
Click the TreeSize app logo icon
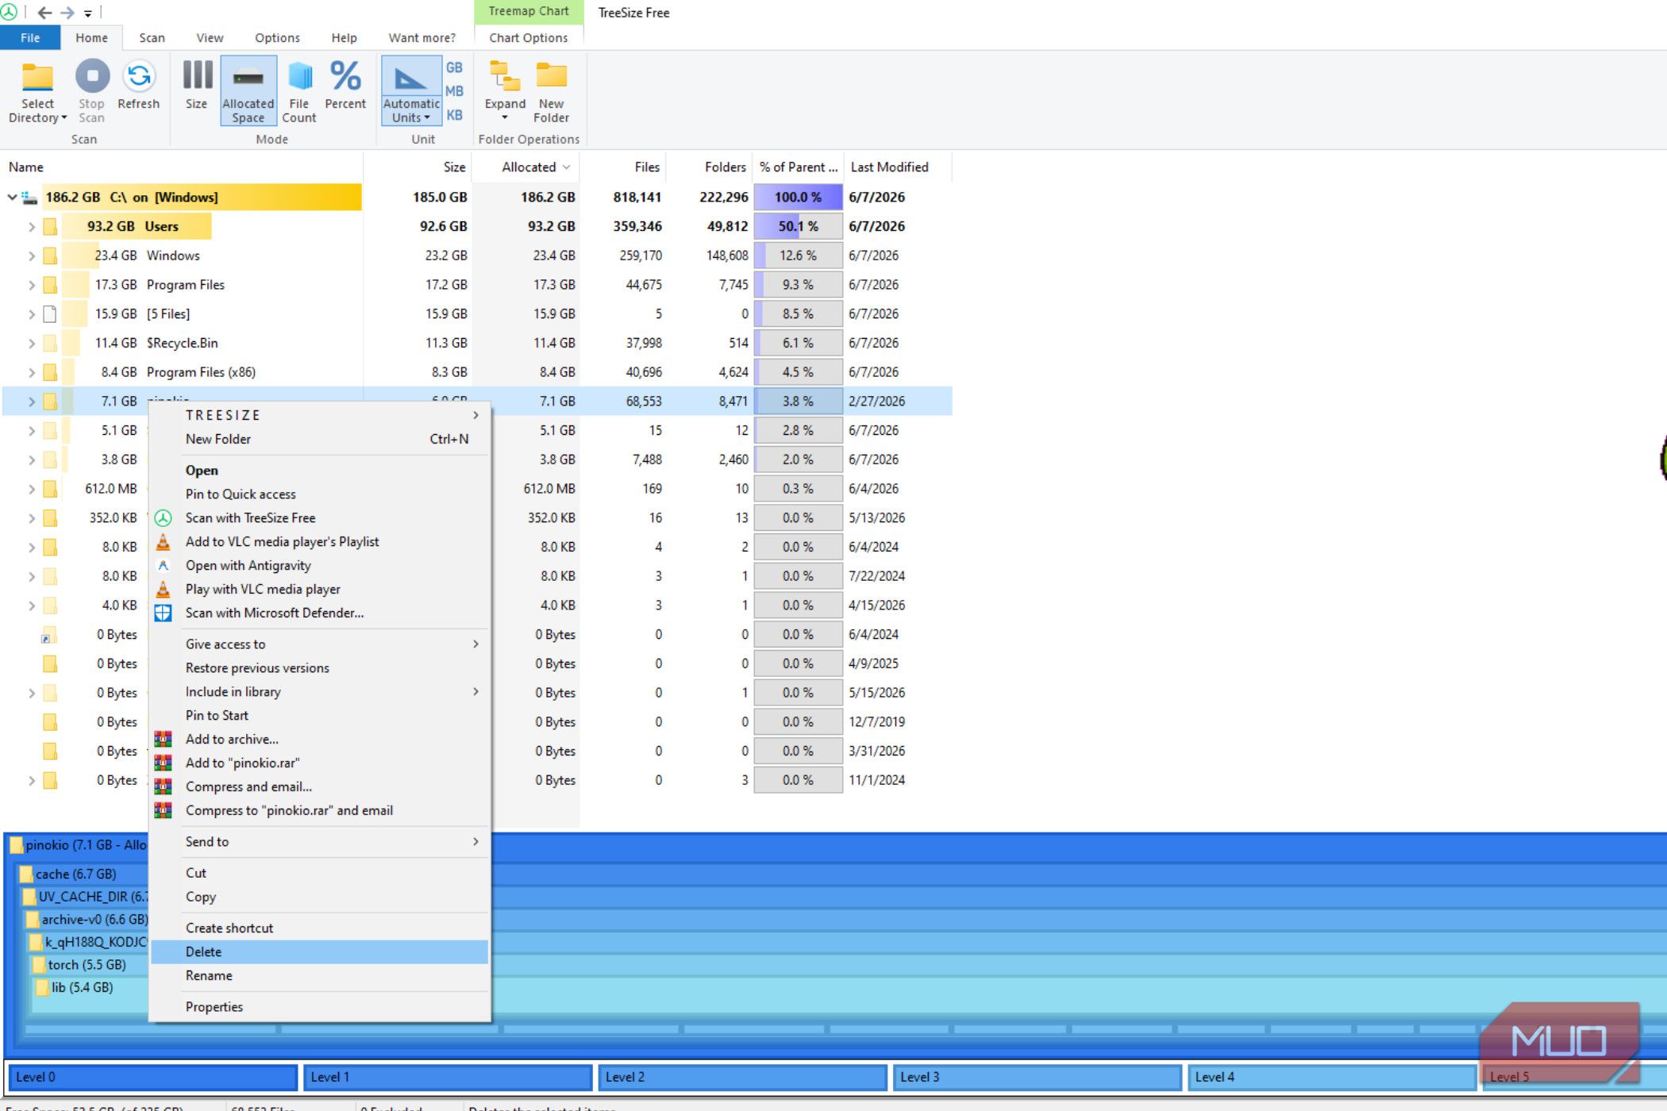tap(10, 12)
